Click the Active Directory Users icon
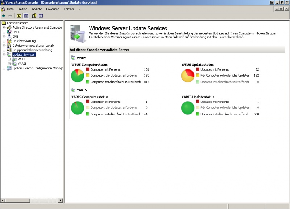 (9, 27)
